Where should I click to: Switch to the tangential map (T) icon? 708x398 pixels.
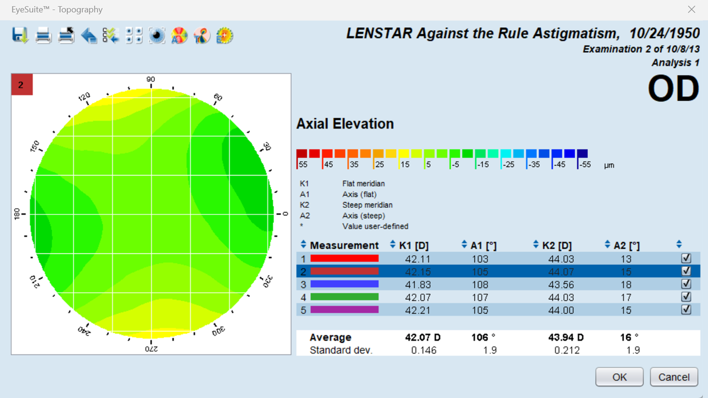[202, 36]
